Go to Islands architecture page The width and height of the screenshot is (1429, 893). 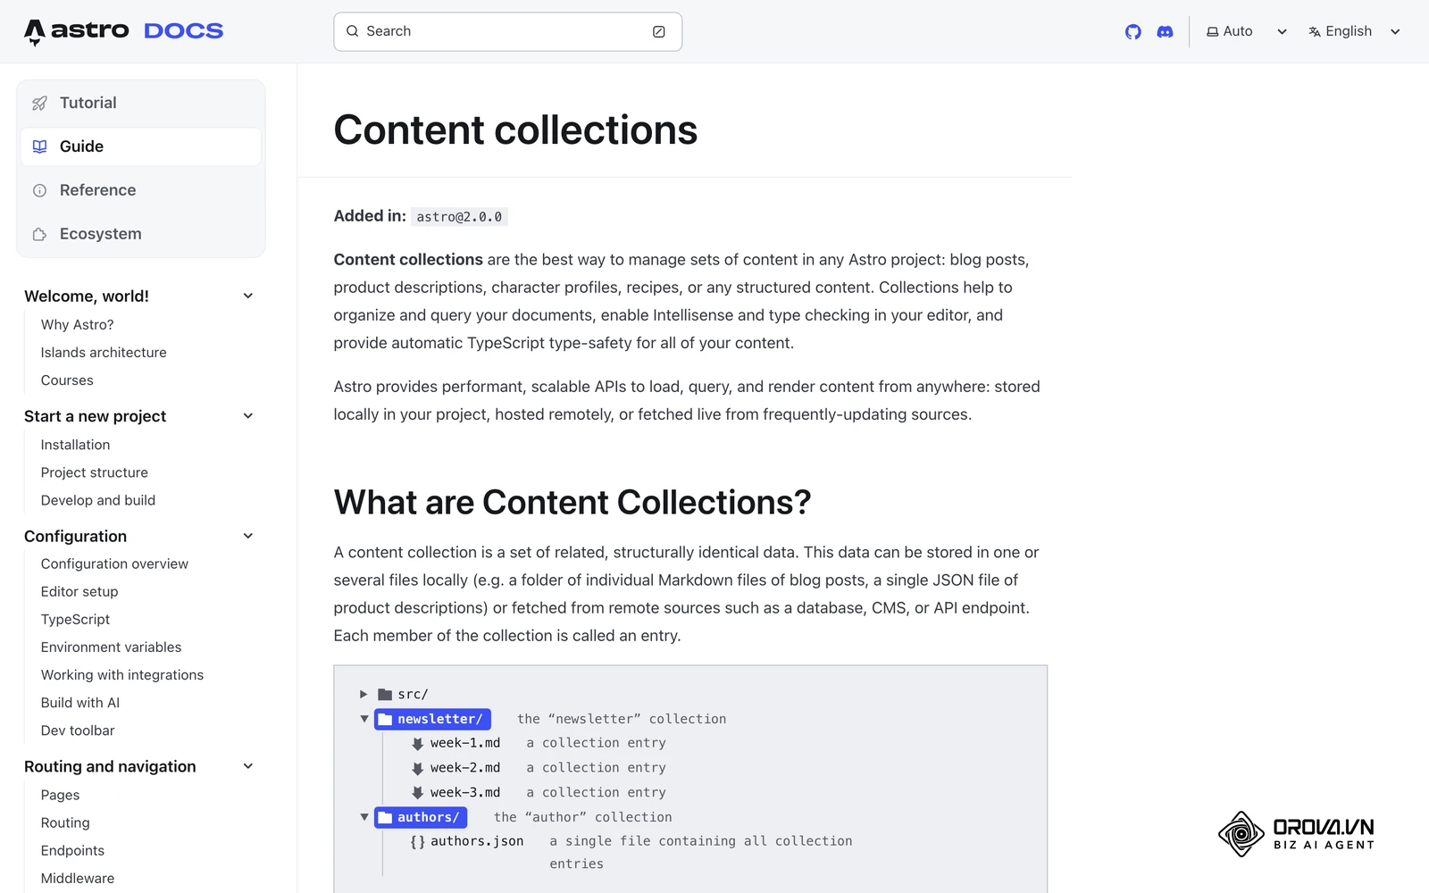pos(104,353)
